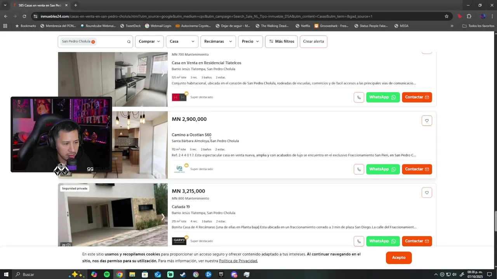
Task: Open a new browser tab
Action: tap(75, 5)
